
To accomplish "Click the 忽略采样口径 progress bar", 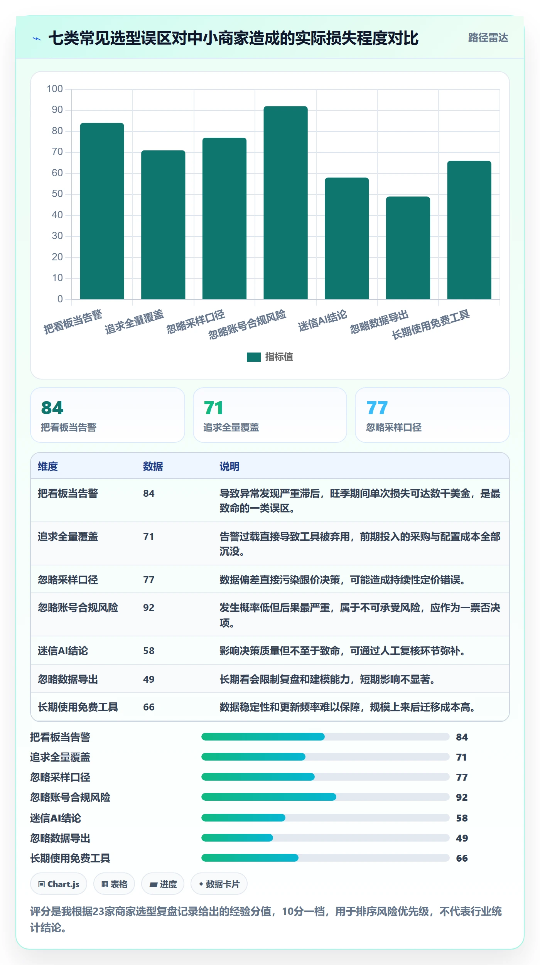I will pyautogui.click(x=326, y=777).
